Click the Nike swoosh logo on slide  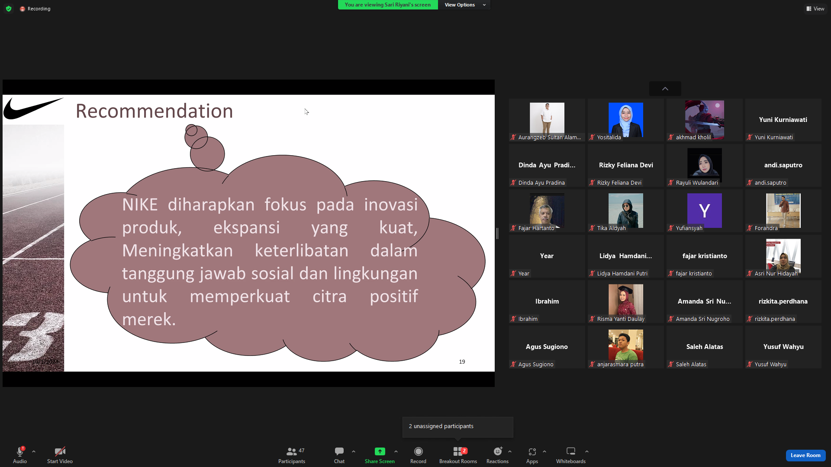pos(32,109)
